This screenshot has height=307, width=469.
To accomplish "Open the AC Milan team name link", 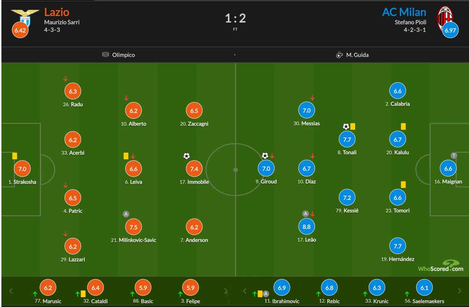I will click(404, 12).
